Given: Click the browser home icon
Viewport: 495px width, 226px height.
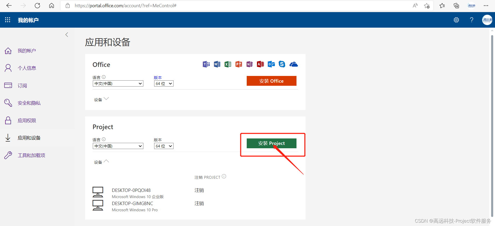Looking at the screenshot, I should [x=52, y=6].
